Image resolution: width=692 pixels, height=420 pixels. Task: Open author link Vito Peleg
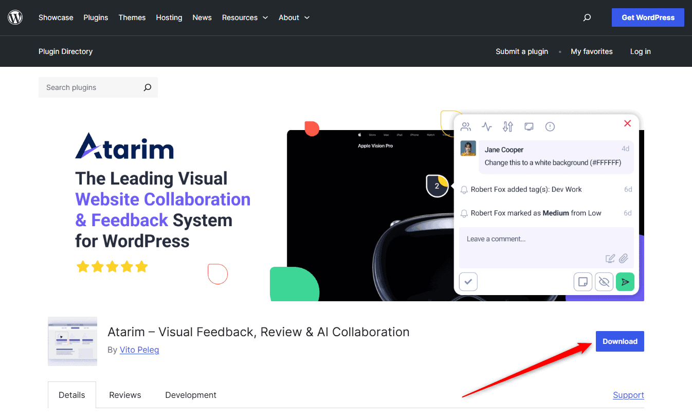139,350
